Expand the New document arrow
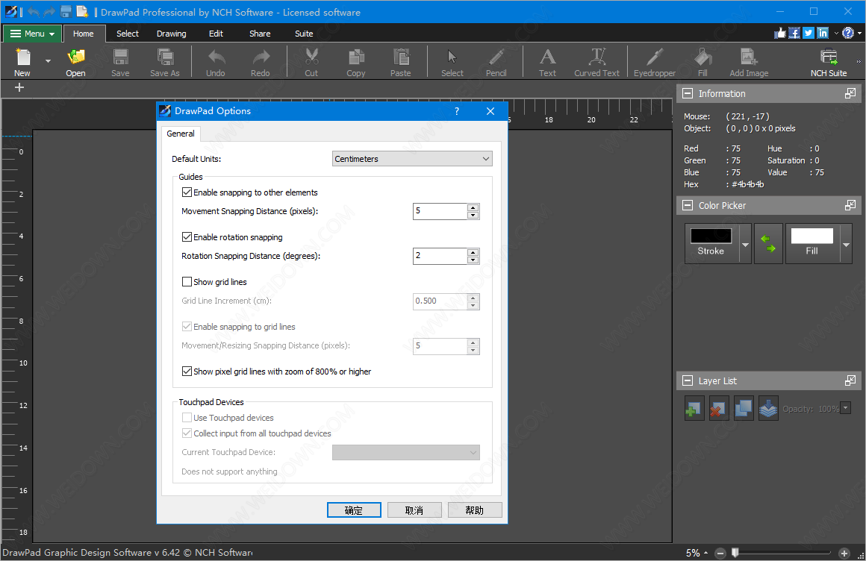Screen dimensions: 866x561 tap(48, 60)
